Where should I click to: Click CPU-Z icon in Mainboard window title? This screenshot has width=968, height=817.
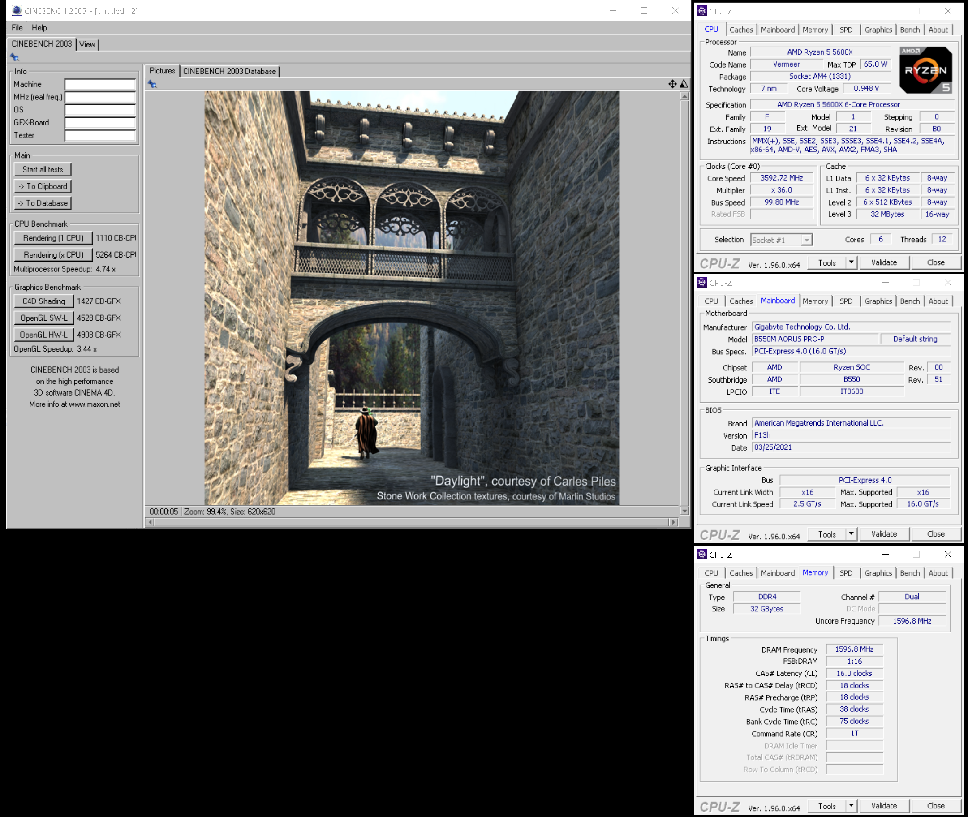702,282
